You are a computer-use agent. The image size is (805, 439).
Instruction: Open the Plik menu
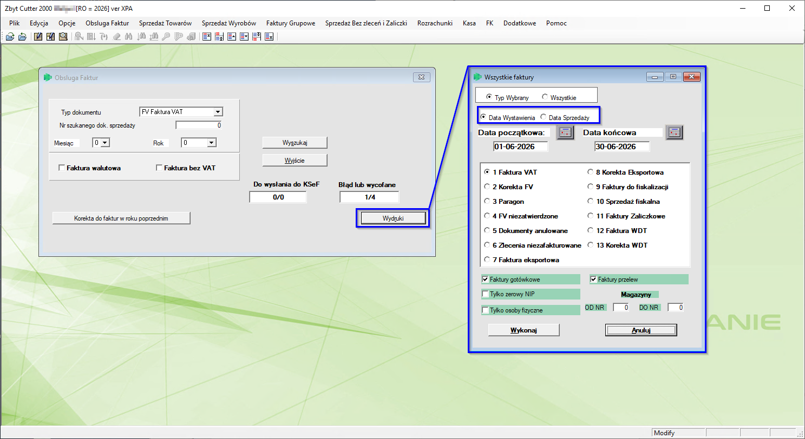[x=15, y=23]
